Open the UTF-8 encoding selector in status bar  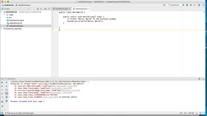click(x=191, y=113)
